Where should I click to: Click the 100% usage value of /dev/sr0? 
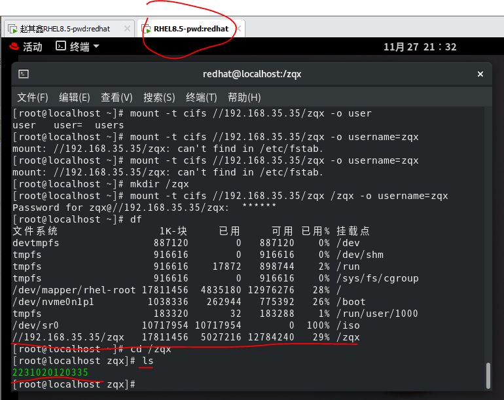(318, 325)
